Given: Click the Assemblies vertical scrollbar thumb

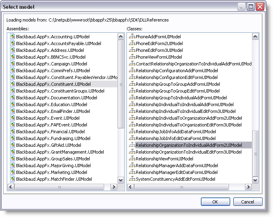Looking at the screenshot, I should pos(120,84).
